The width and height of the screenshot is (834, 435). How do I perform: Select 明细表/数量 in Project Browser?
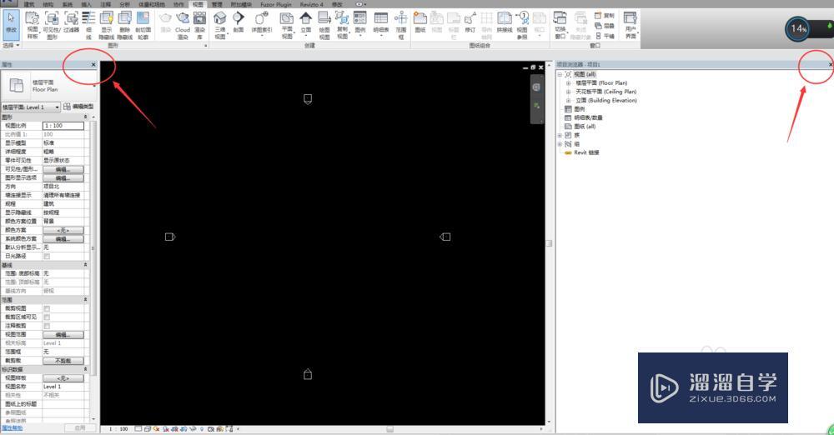[x=588, y=117]
